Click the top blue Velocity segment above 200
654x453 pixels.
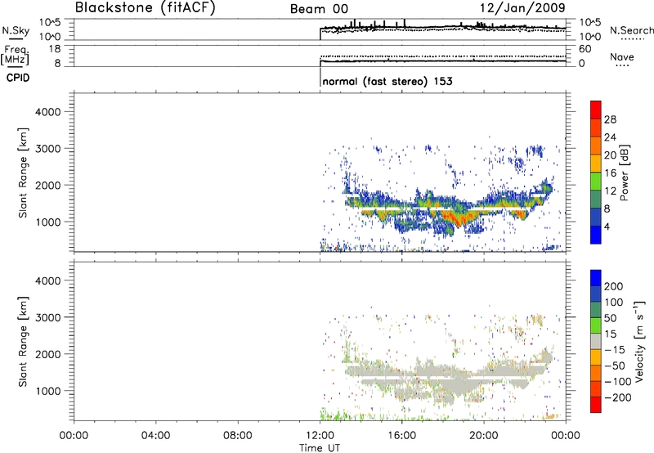596,278
